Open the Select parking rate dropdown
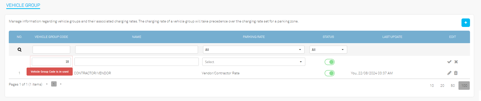This screenshot has height=101, width=481. coord(254,62)
